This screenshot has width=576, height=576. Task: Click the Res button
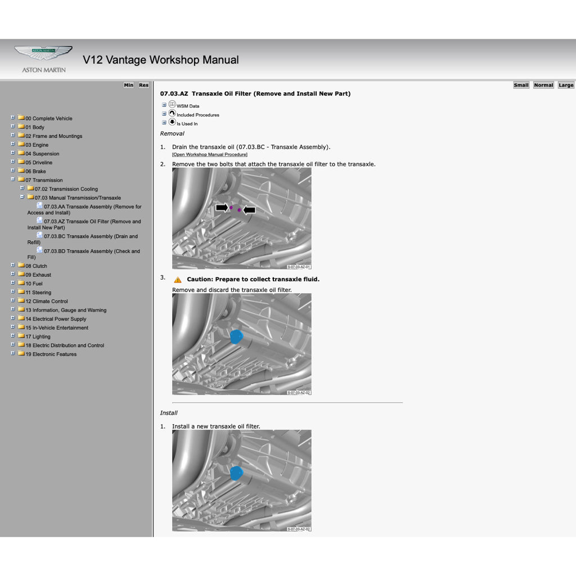click(x=143, y=85)
